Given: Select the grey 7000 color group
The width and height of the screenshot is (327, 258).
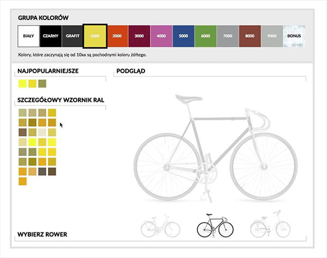Looking at the screenshot, I should point(227,36).
